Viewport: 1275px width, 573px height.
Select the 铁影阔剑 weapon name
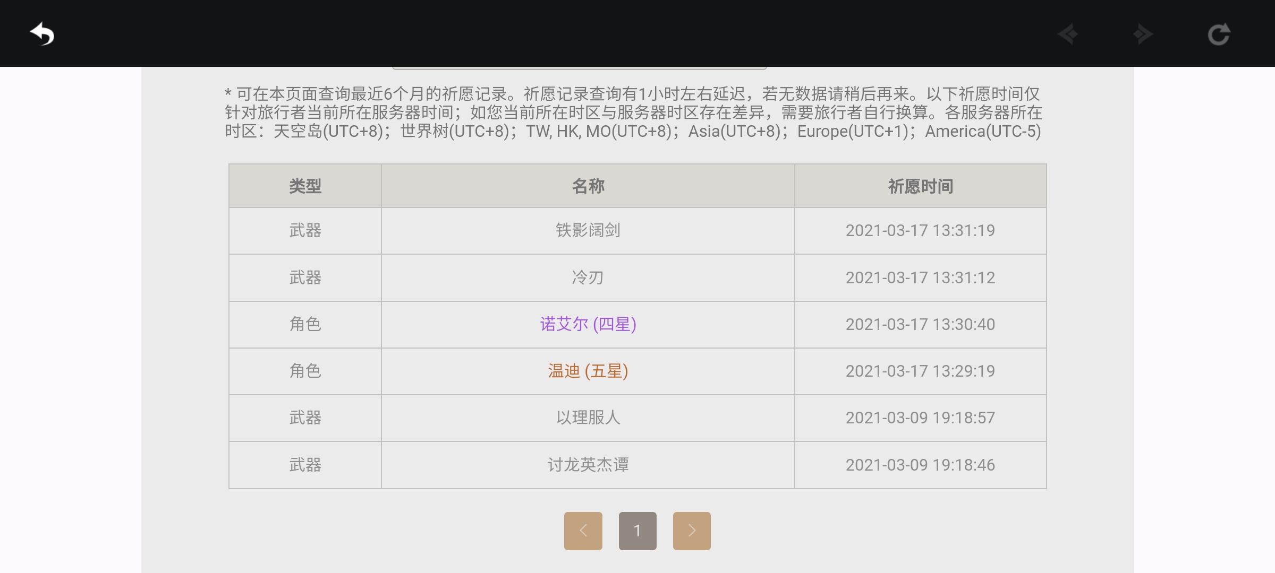coord(588,230)
